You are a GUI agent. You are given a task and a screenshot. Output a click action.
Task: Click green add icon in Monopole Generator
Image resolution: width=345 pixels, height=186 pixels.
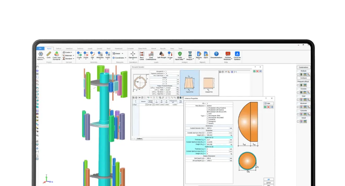(254, 71)
